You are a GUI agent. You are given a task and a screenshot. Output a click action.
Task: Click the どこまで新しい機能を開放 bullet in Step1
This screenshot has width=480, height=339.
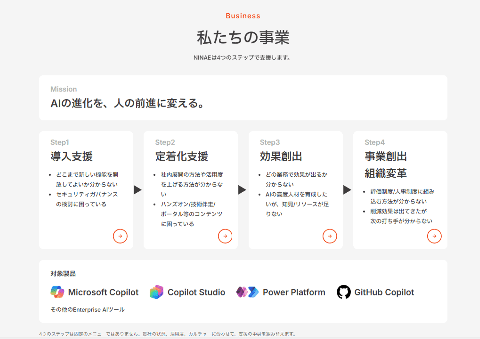click(x=87, y=179)
